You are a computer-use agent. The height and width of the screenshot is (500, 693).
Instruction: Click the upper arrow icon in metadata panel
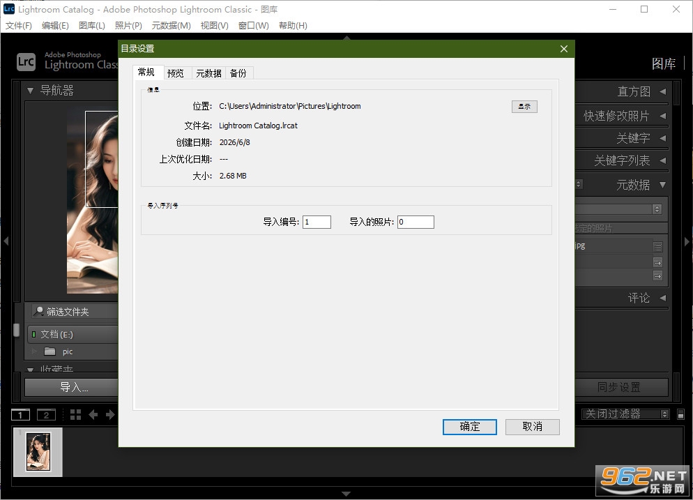pyautogui.click(x=657, y=263)
